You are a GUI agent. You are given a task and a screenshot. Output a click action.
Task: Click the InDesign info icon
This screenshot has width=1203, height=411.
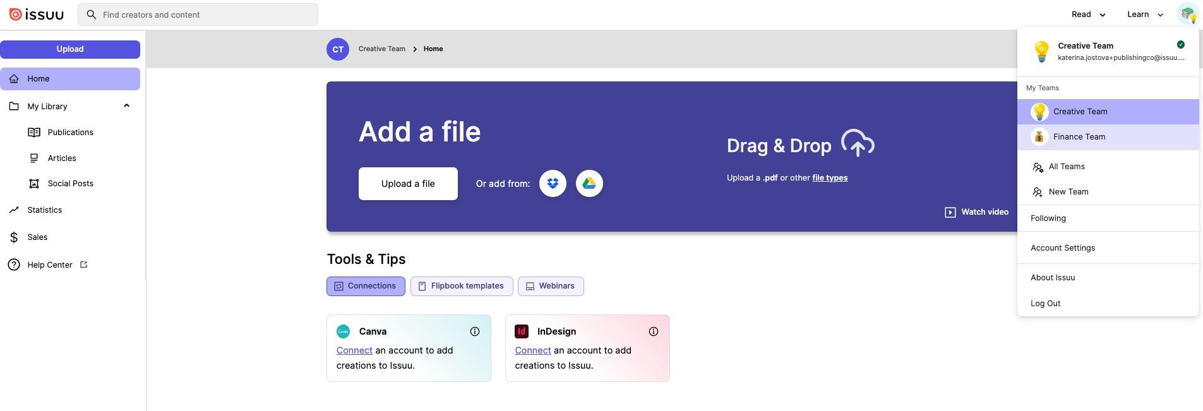(x=654, y=331)
